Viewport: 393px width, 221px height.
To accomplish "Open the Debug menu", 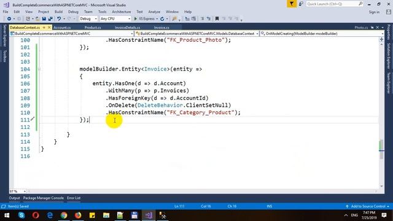I will pos(73,12).
